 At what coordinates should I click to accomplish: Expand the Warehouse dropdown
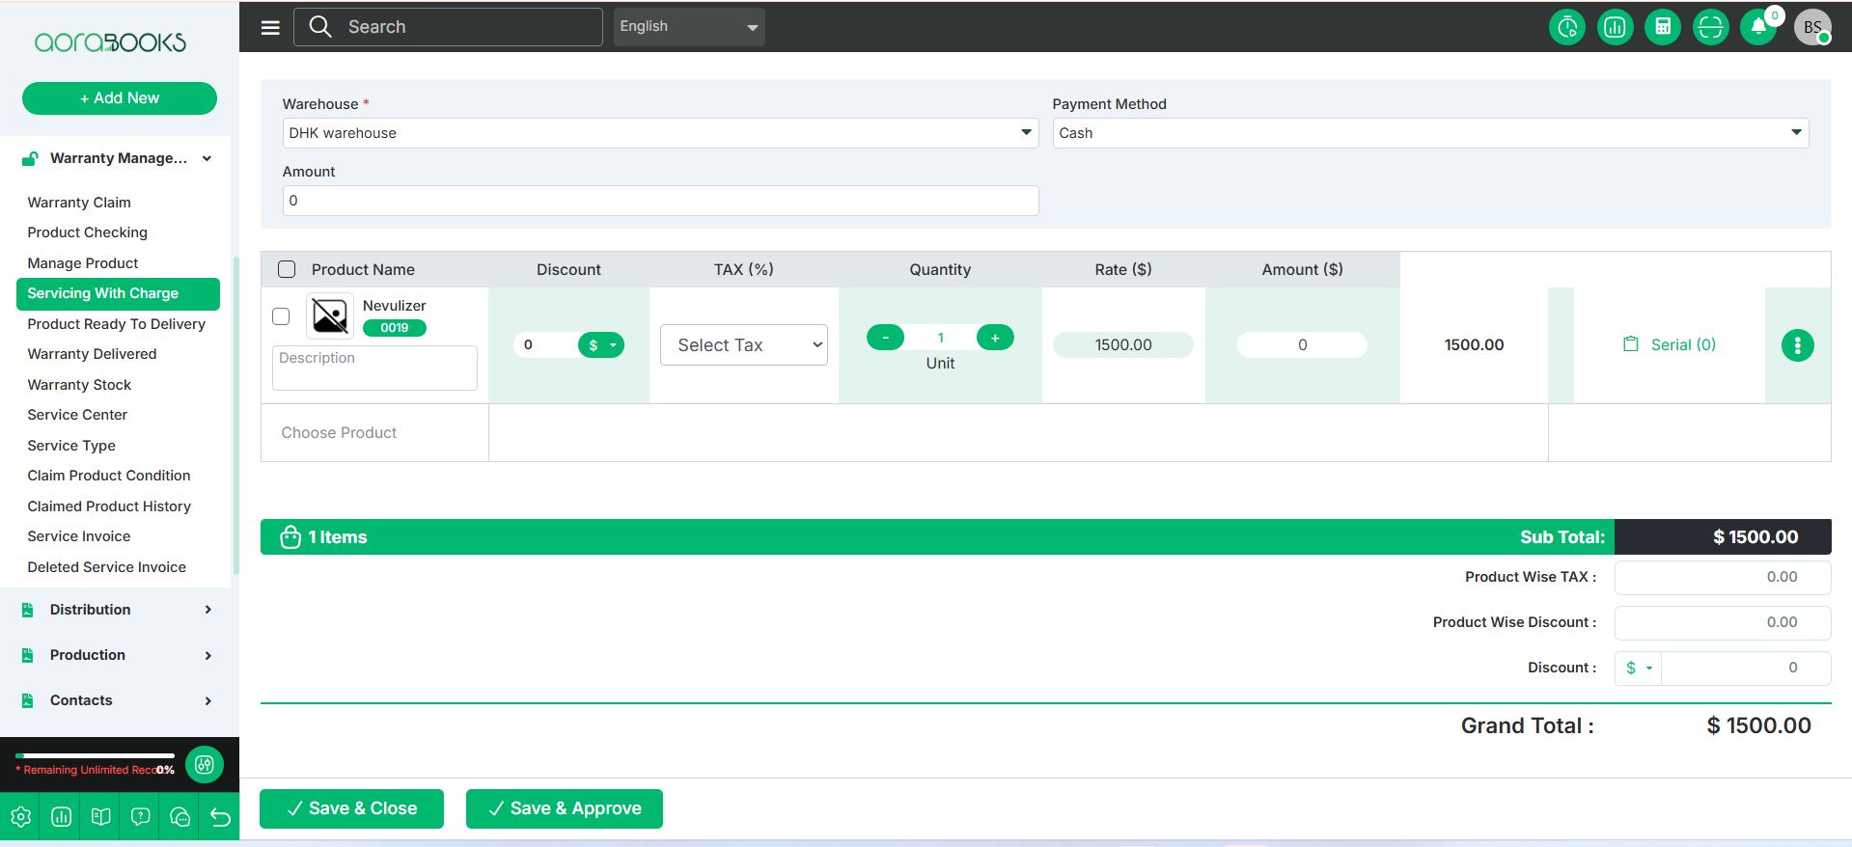(659, 133)
